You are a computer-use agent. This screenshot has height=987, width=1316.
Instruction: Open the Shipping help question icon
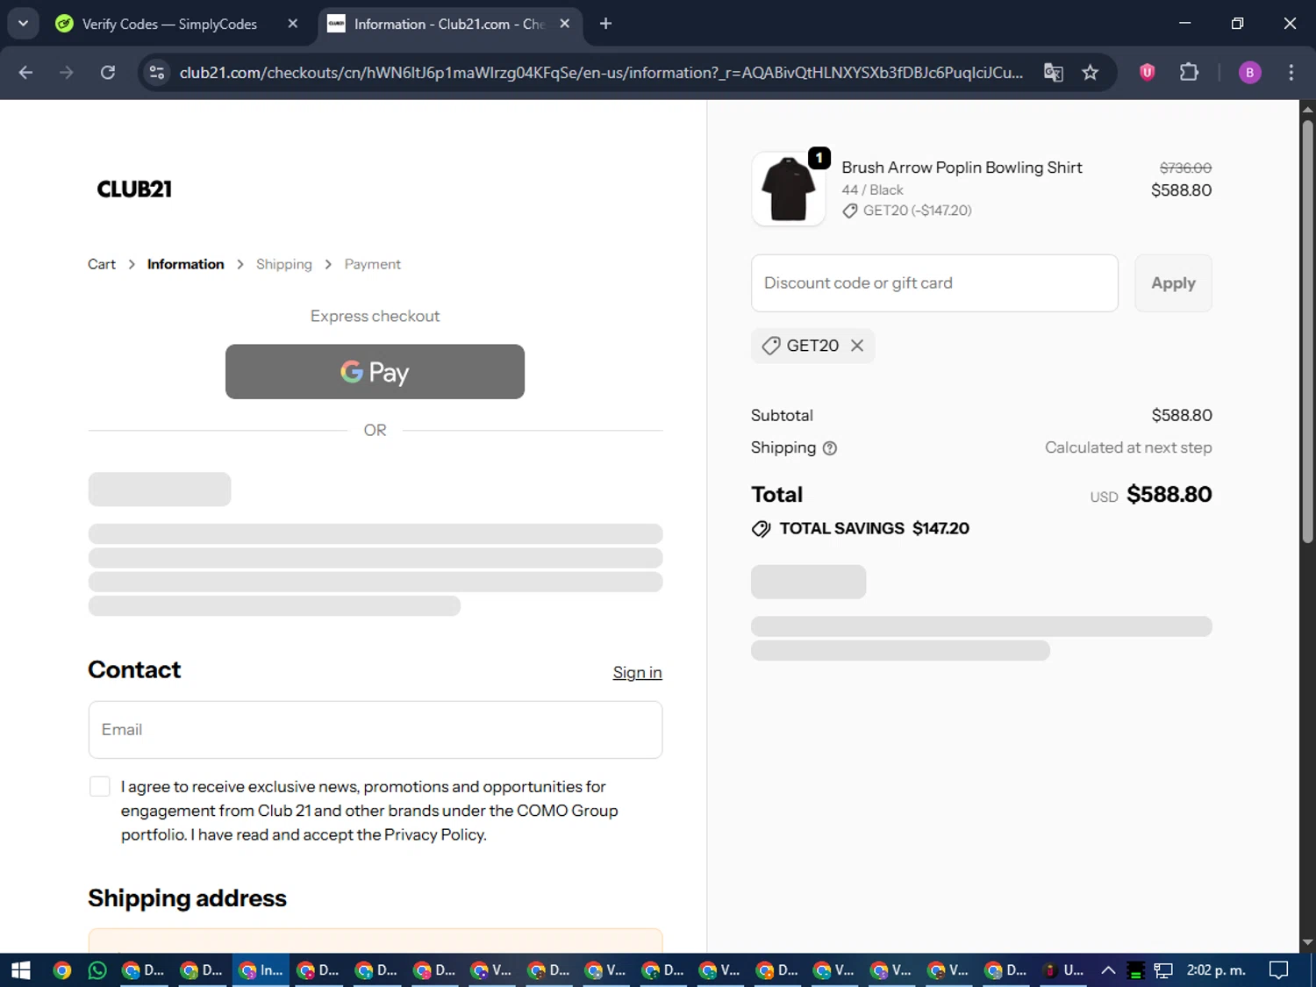click(830, 448)
